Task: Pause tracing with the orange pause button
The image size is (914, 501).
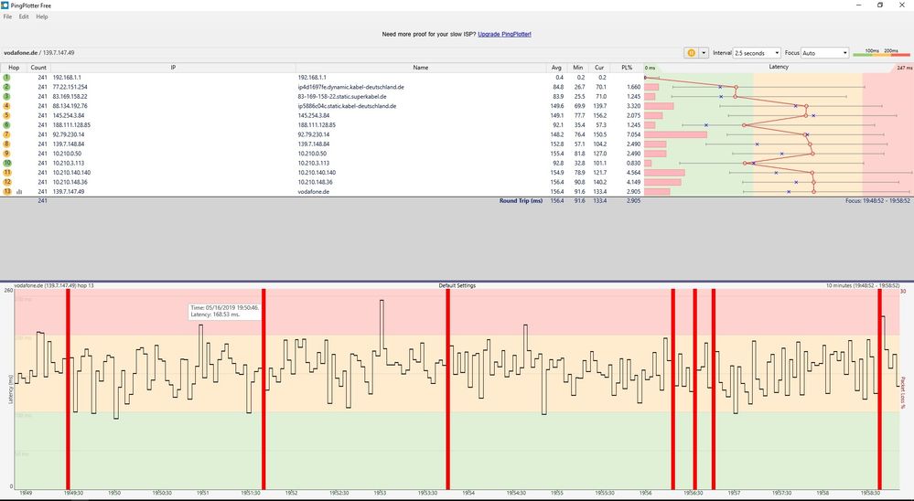Action: pos(692,53)
